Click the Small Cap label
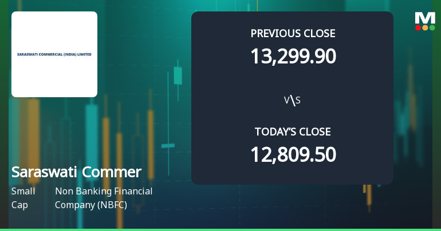The height and width of the screenshot is (231, 441). pyautogui.click(x=23, y=198)
